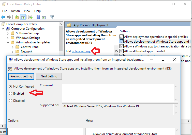Screen dimensions: 192x135
Task: Click the tree pane scroll left arrow
Action: click(2, 126)
